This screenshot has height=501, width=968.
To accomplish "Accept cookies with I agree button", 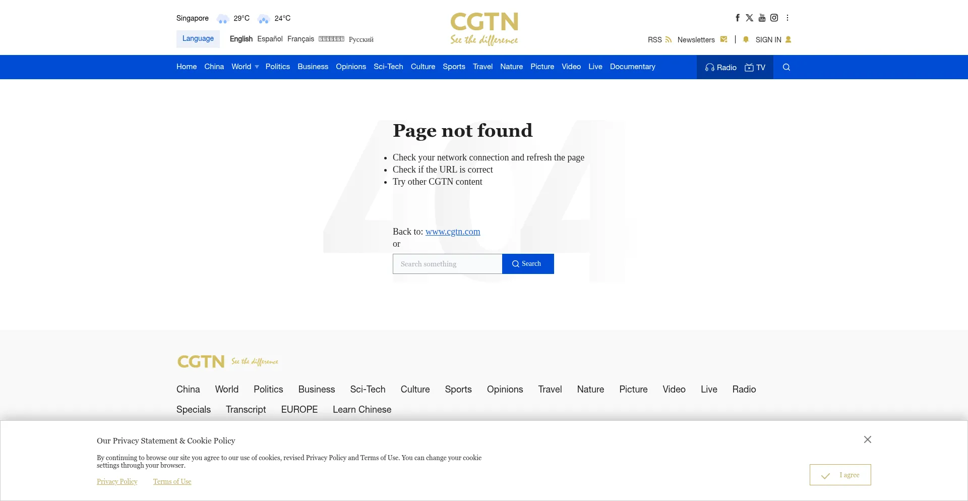I will [x=840, y=475].
